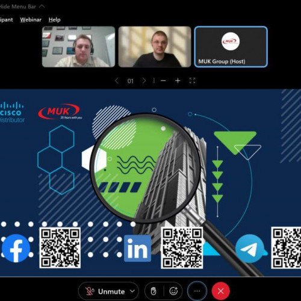Click the Unmute microphone button
301x301 pixels.
click(105, 291)
